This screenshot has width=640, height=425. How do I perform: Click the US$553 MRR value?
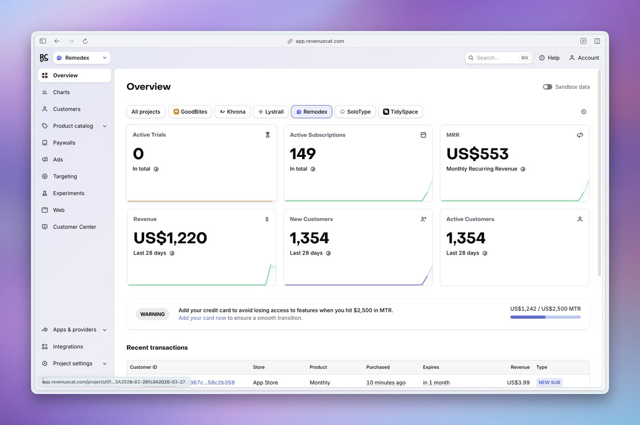[x=478, y=154]
